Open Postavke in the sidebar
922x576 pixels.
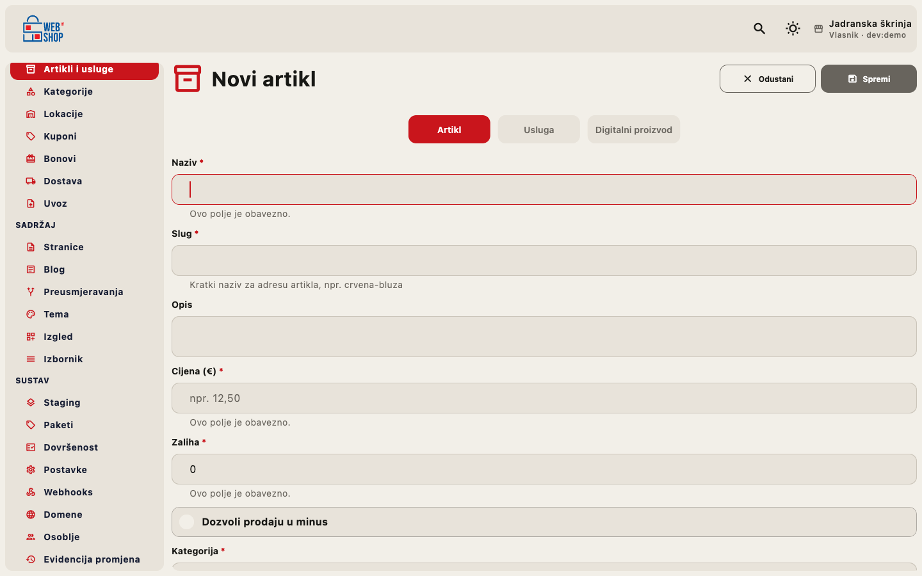point(85,470)
